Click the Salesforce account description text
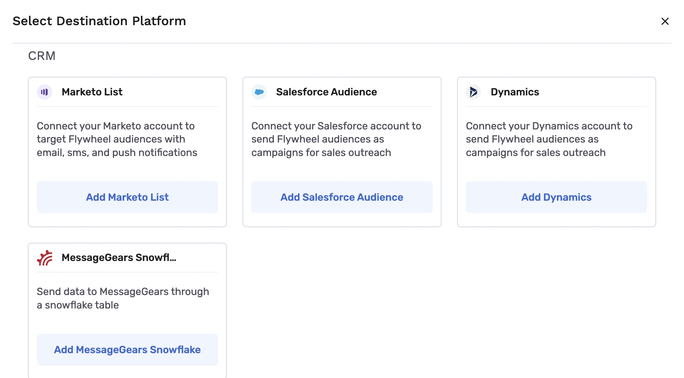Image resolution: width=684 pixels, height=378 pixels. tap(336, 139)
